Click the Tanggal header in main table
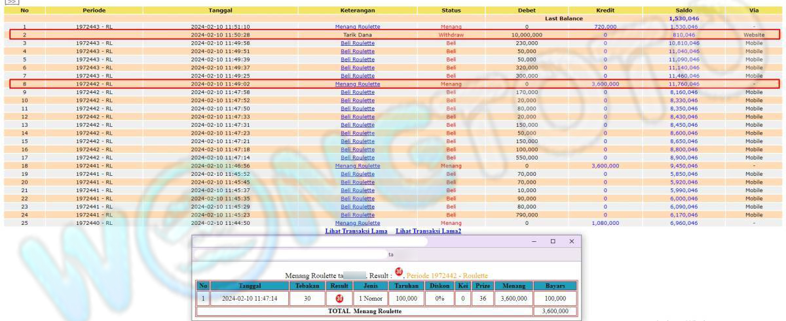The height and width of the screenshot is (321, 786). point(220,10)
